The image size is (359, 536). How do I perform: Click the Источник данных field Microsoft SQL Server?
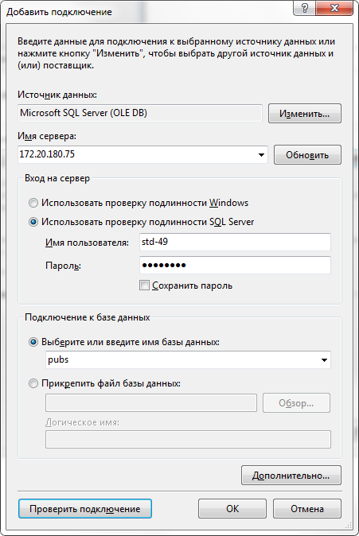[140, 113]
